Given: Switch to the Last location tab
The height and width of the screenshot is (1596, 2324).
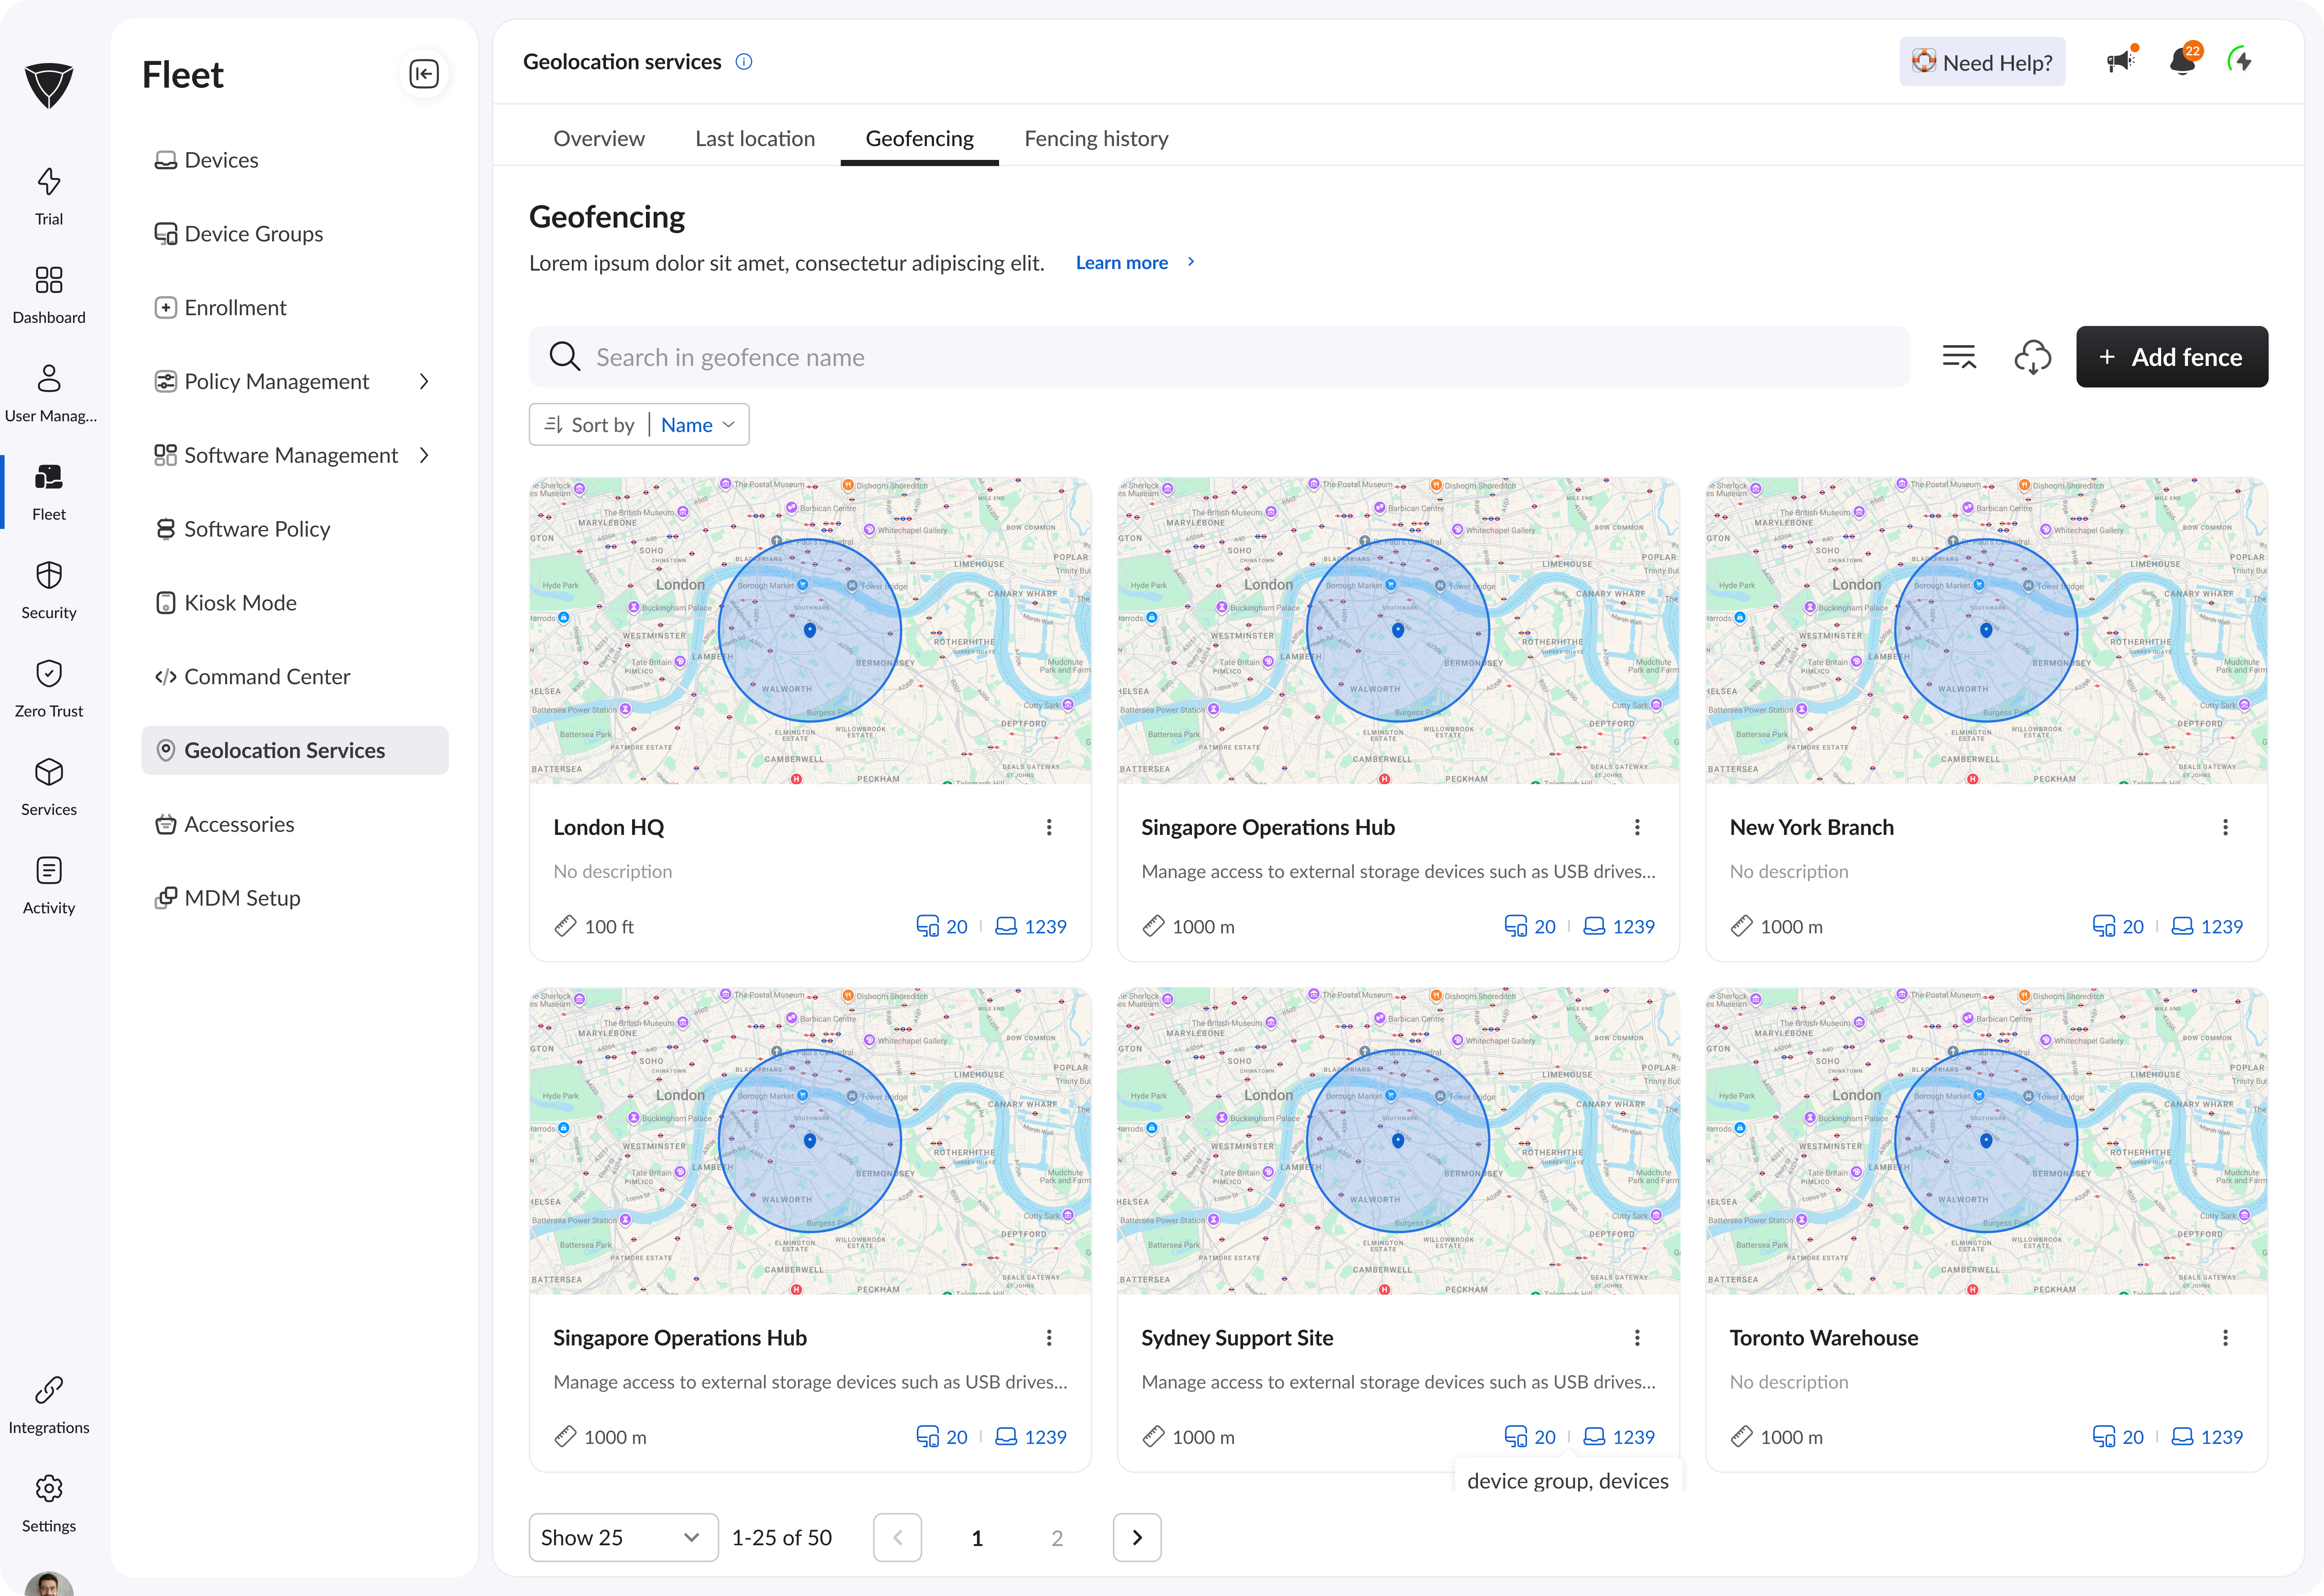Looking at the screenshot, I should point(755,139).
